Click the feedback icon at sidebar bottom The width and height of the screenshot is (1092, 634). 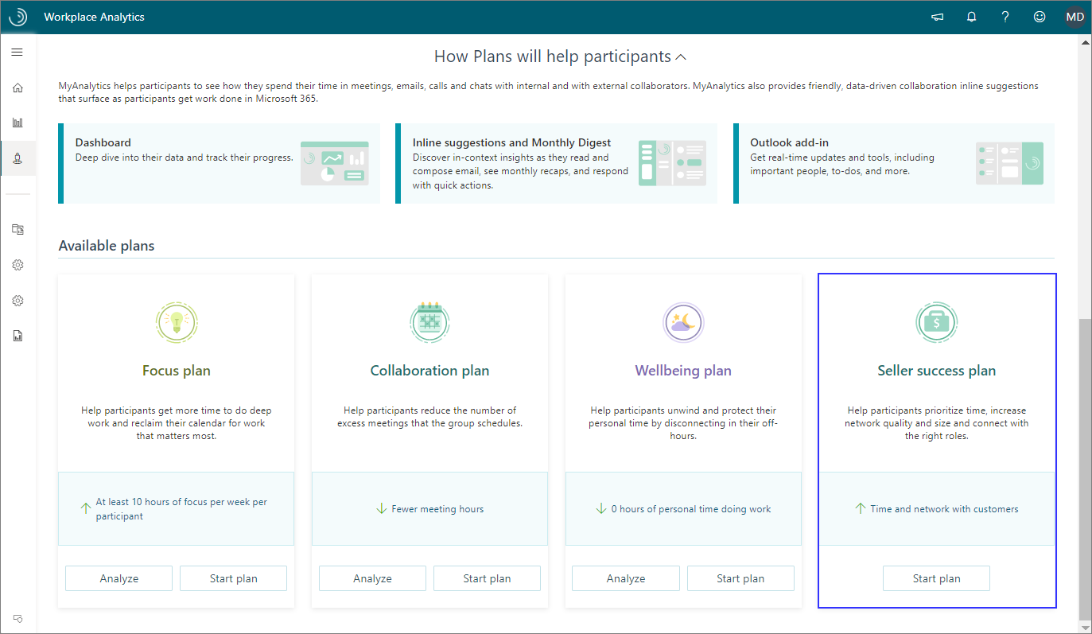click(17, 618)
